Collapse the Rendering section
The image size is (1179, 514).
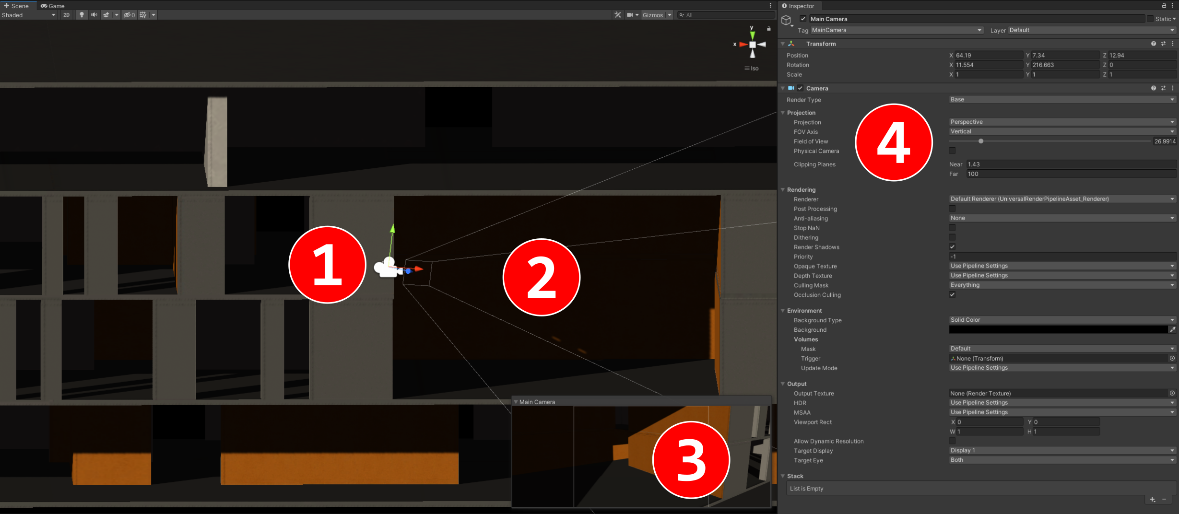point(783,190)
